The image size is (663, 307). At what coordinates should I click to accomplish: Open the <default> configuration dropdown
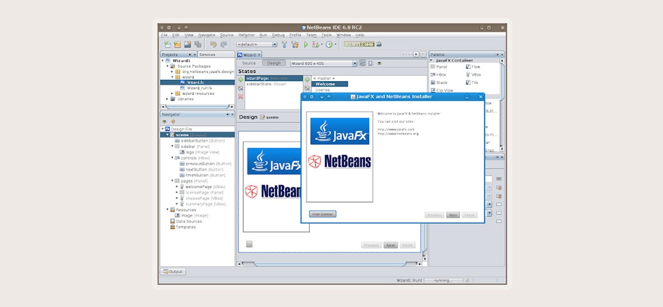coord(257,44)
